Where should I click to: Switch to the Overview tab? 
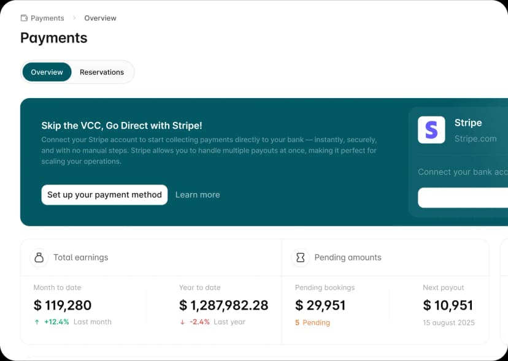coord(47,72)
